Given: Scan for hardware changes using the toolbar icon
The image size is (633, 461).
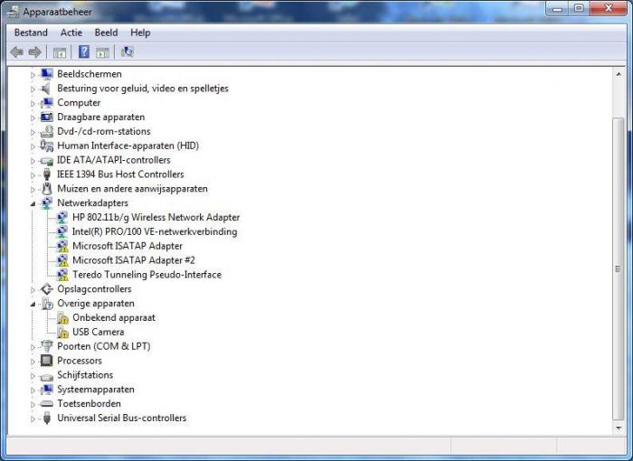Looking at the screenshot, I should [x=128, y=52].
